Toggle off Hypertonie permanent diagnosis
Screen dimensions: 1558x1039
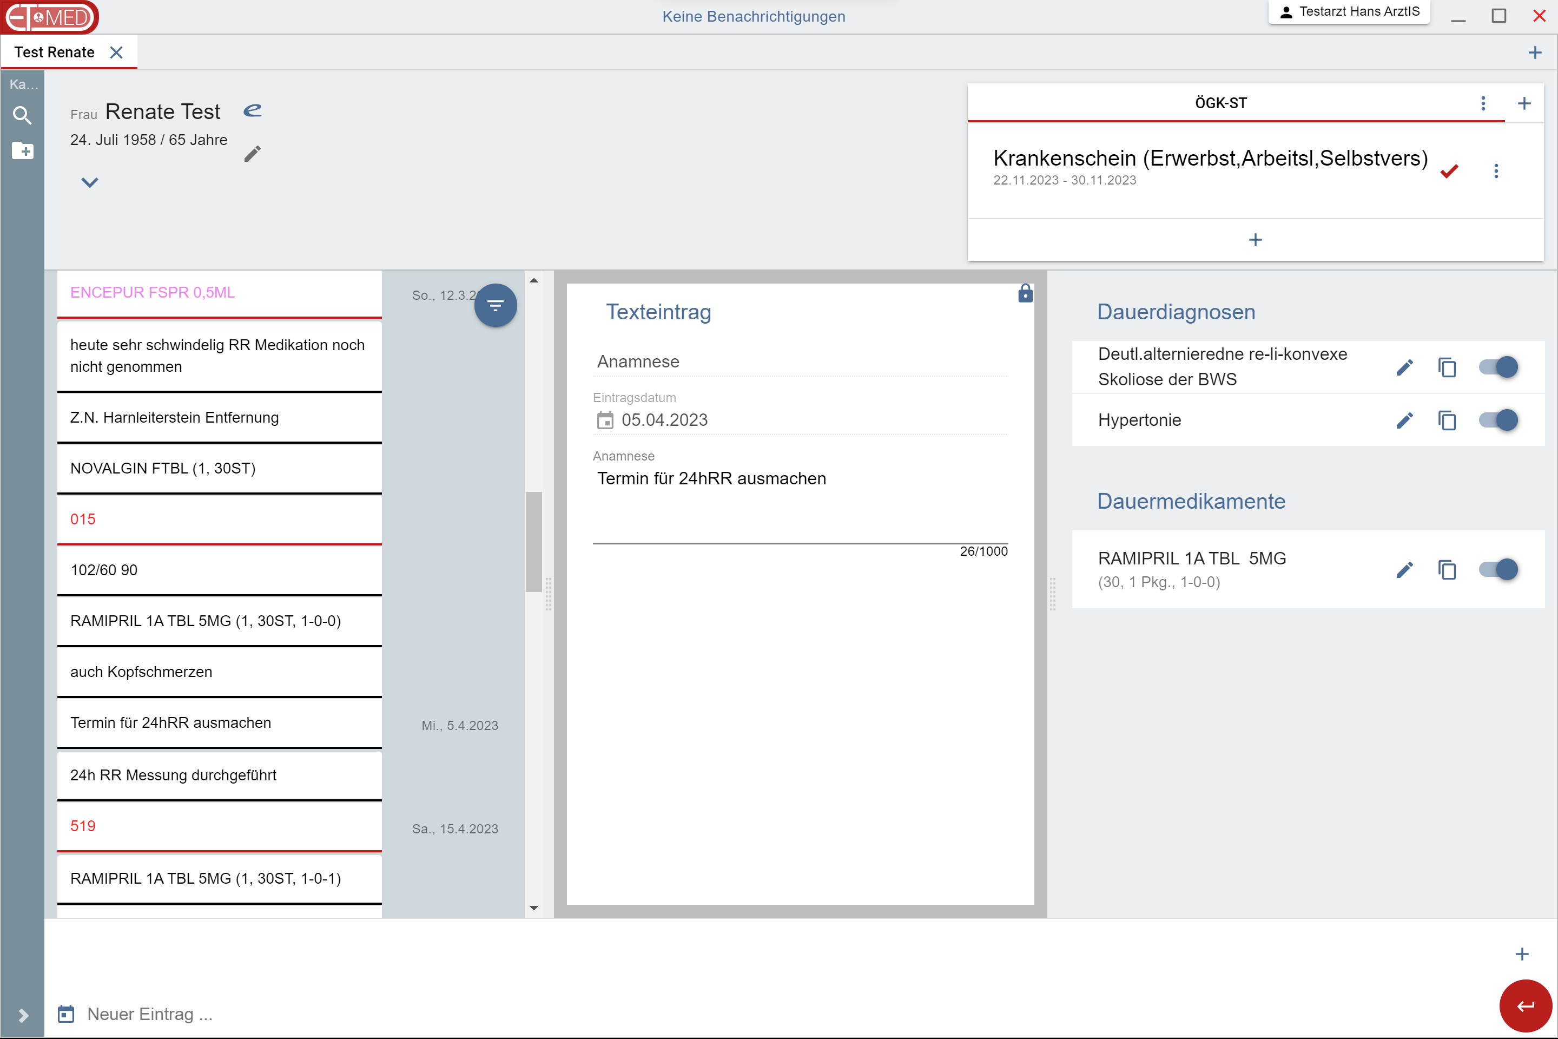coord(1498,420)
